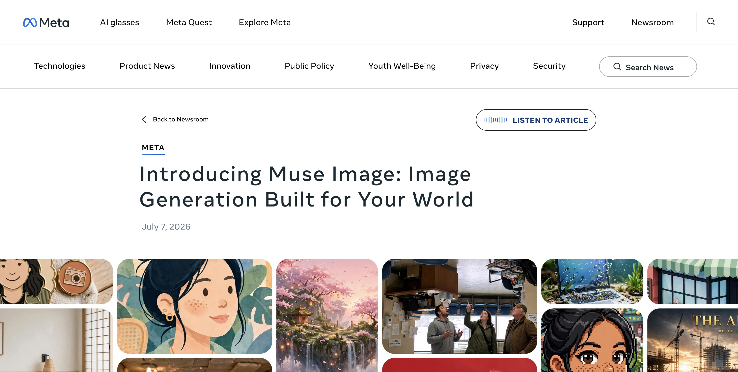Open the construction cranes poster image
Image resolution: width=738 pixels, height=372 pixels.
(692, 340)
